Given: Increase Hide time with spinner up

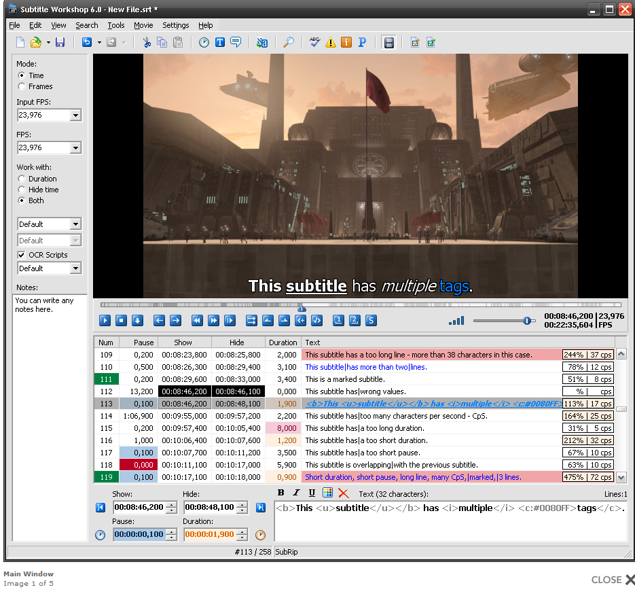Looking at the screenshot, I should (242, 504).
